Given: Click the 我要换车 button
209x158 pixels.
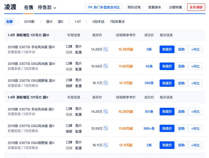Looking at the screenshot, I should tap(155, 7).
